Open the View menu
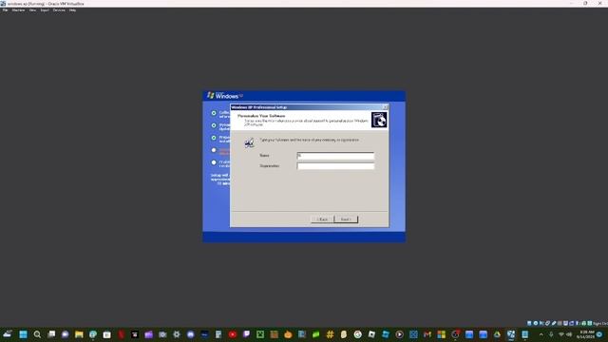Screen dimensions: 608x342 (32, 10)
